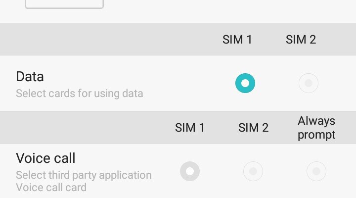The image size is (356, 198).
Task: Tap the "Data" setting title
Action: 30,77
